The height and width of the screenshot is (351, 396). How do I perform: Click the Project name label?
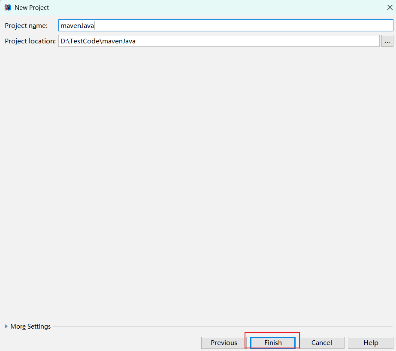tap(26, 26)
